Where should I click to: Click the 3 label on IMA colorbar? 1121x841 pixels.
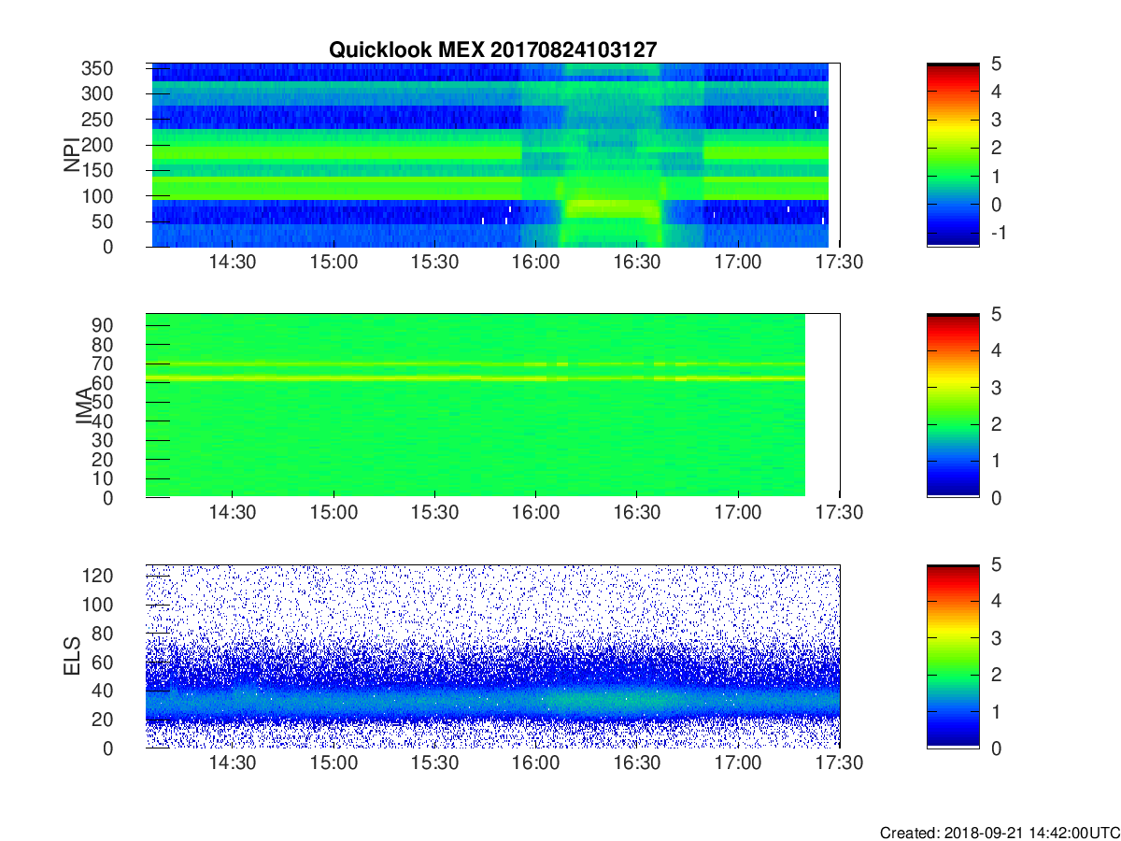(x=997, y=387)
